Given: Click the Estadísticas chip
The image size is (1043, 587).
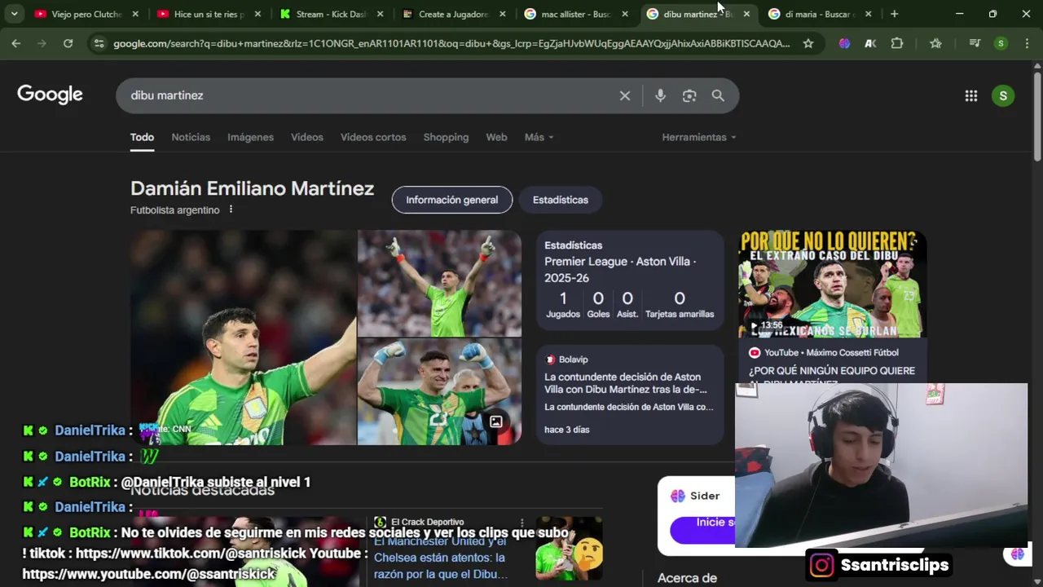Looking at the screenshot, I should 561,200.
